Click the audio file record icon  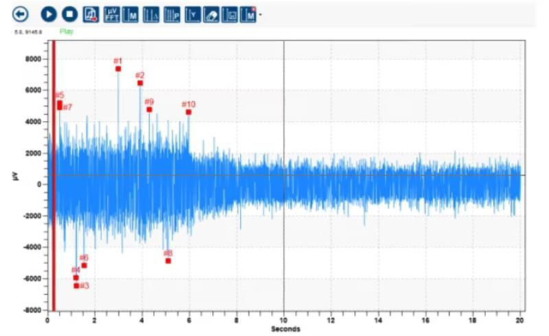pos(91,14)
